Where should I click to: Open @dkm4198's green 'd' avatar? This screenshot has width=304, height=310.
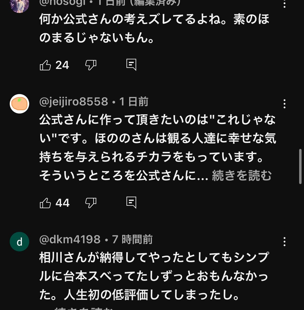(19, 242)
